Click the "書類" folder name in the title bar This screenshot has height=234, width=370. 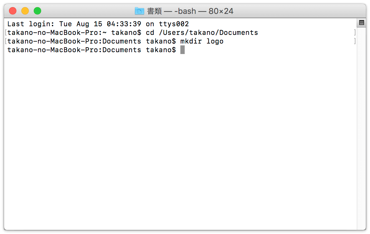[x=155, y=11]
